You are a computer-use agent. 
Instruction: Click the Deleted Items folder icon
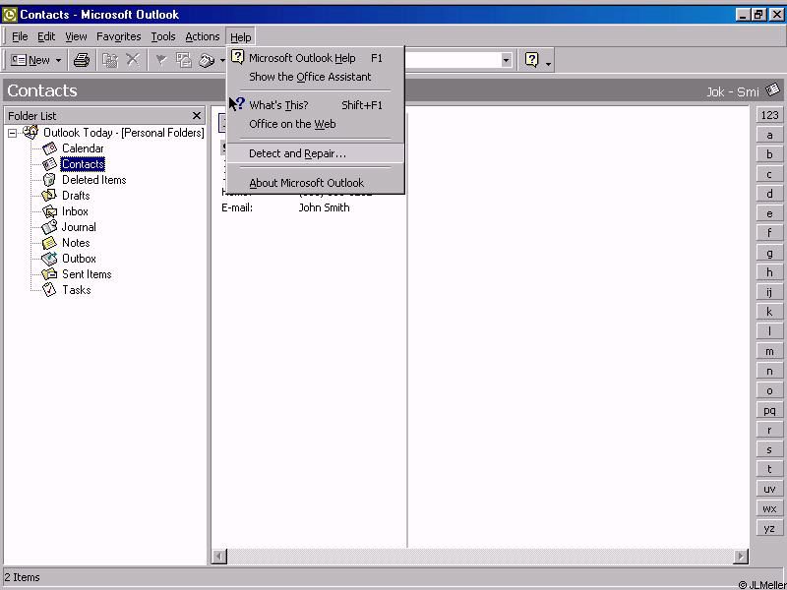(x=49, y=180)
